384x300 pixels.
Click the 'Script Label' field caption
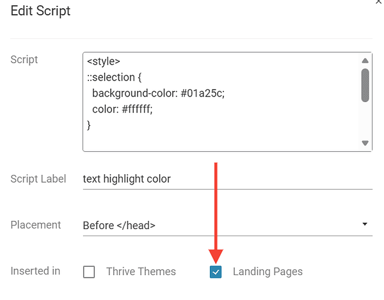[x=38, y=179]
